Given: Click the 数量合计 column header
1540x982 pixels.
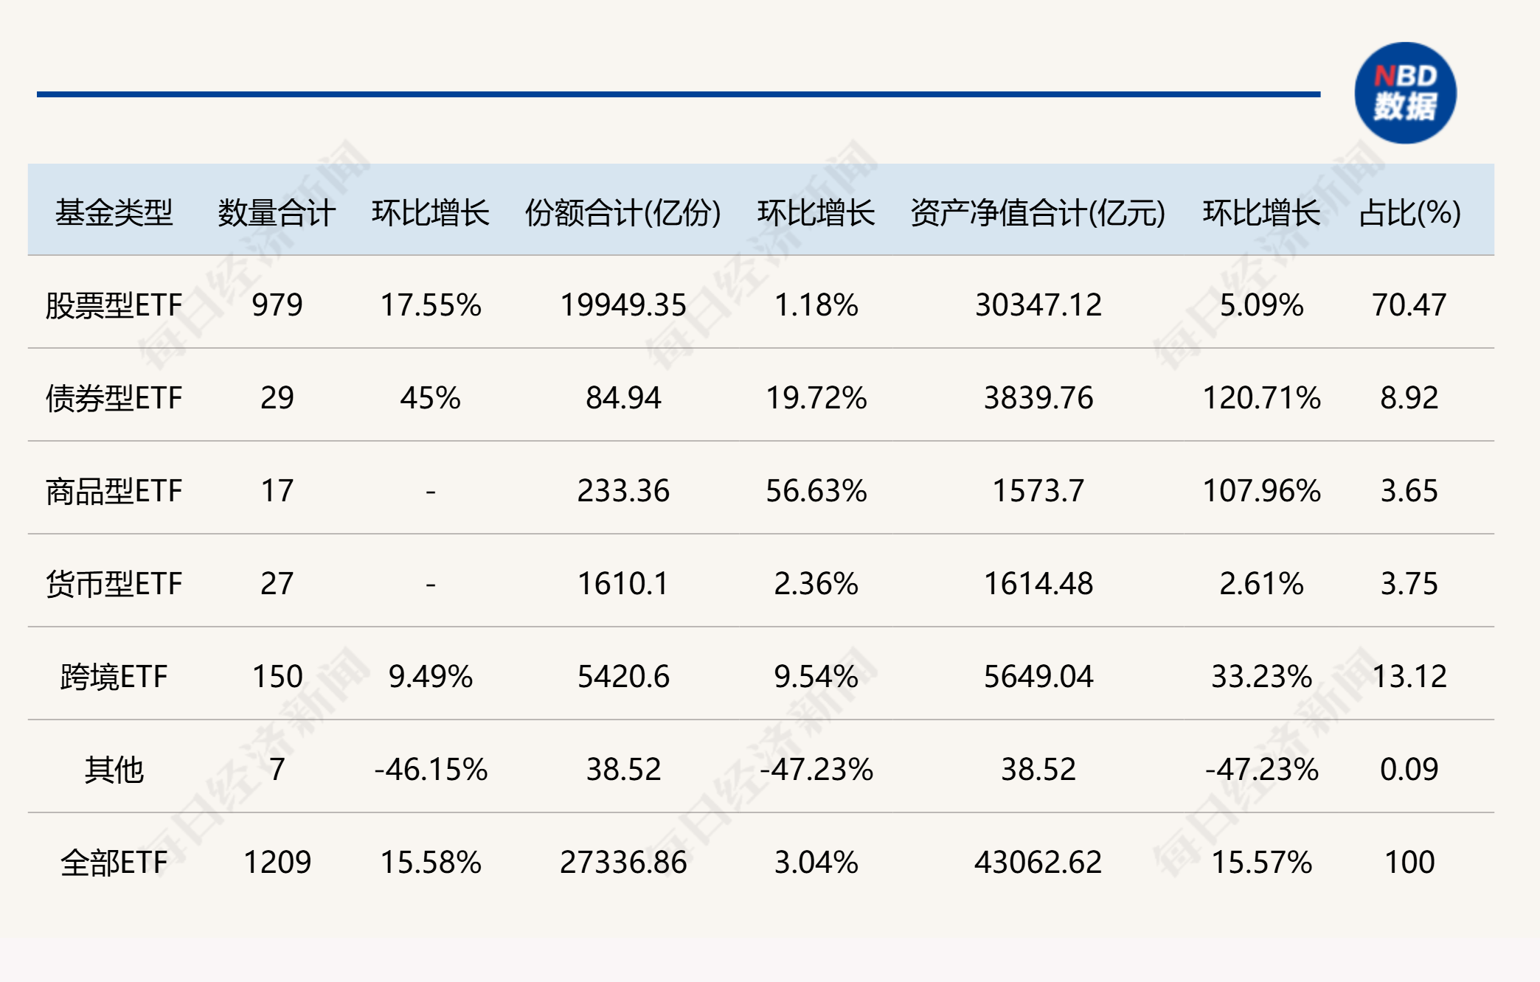Looking at the screenshot, I should tap(277, 213).
